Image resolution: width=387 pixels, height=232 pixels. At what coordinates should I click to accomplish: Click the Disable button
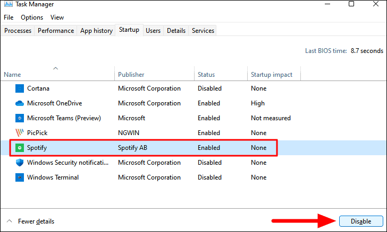coord(361,221)
